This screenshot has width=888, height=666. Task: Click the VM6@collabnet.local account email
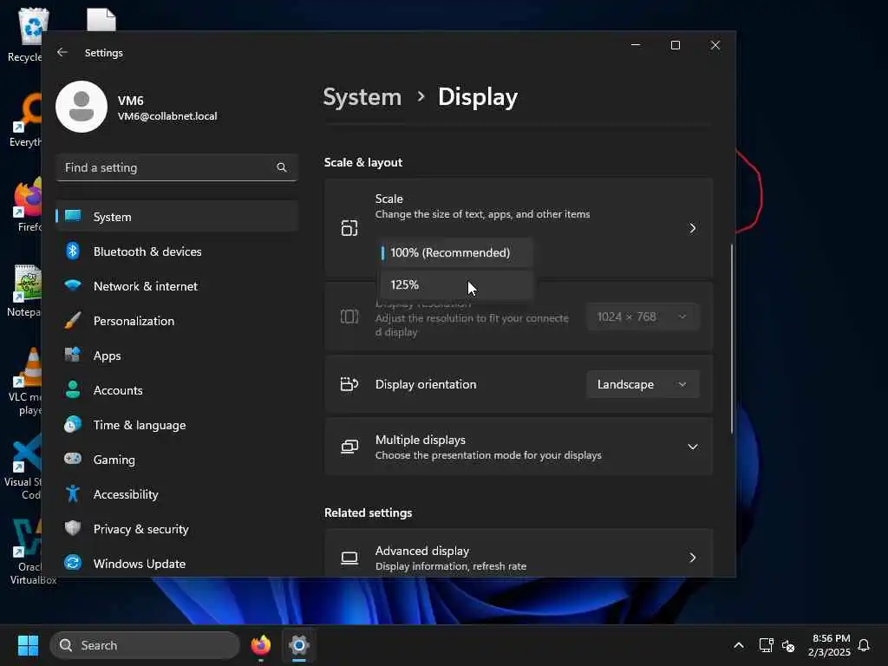(167, 116)
